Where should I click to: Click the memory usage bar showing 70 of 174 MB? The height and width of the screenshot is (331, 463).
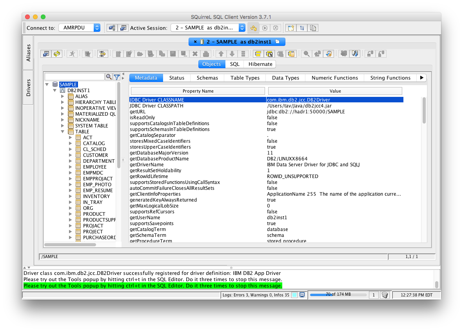tap(338, 295)
